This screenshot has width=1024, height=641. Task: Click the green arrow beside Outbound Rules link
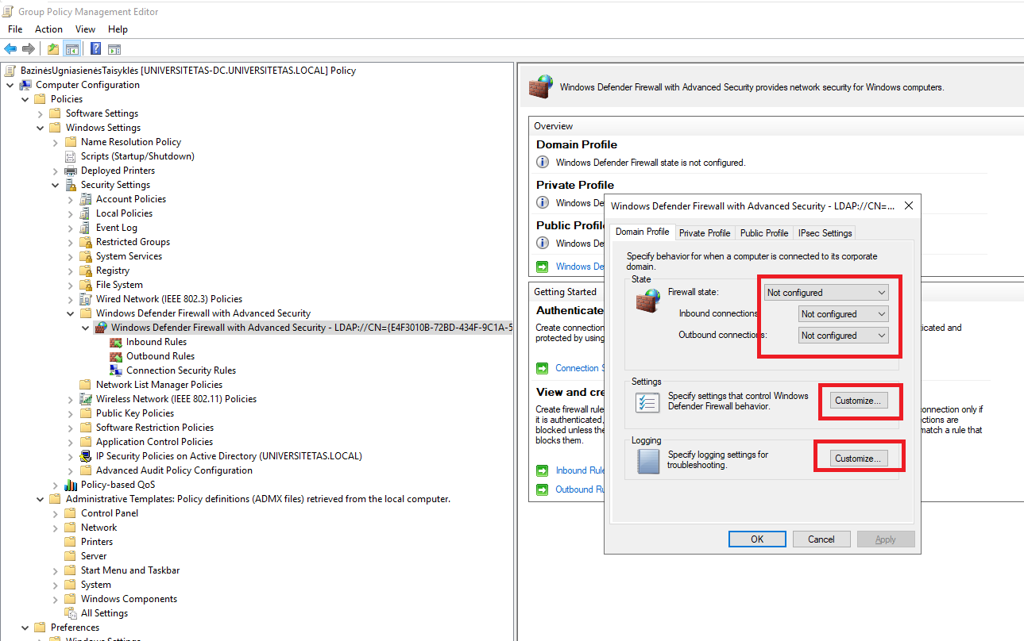point(542,489)
